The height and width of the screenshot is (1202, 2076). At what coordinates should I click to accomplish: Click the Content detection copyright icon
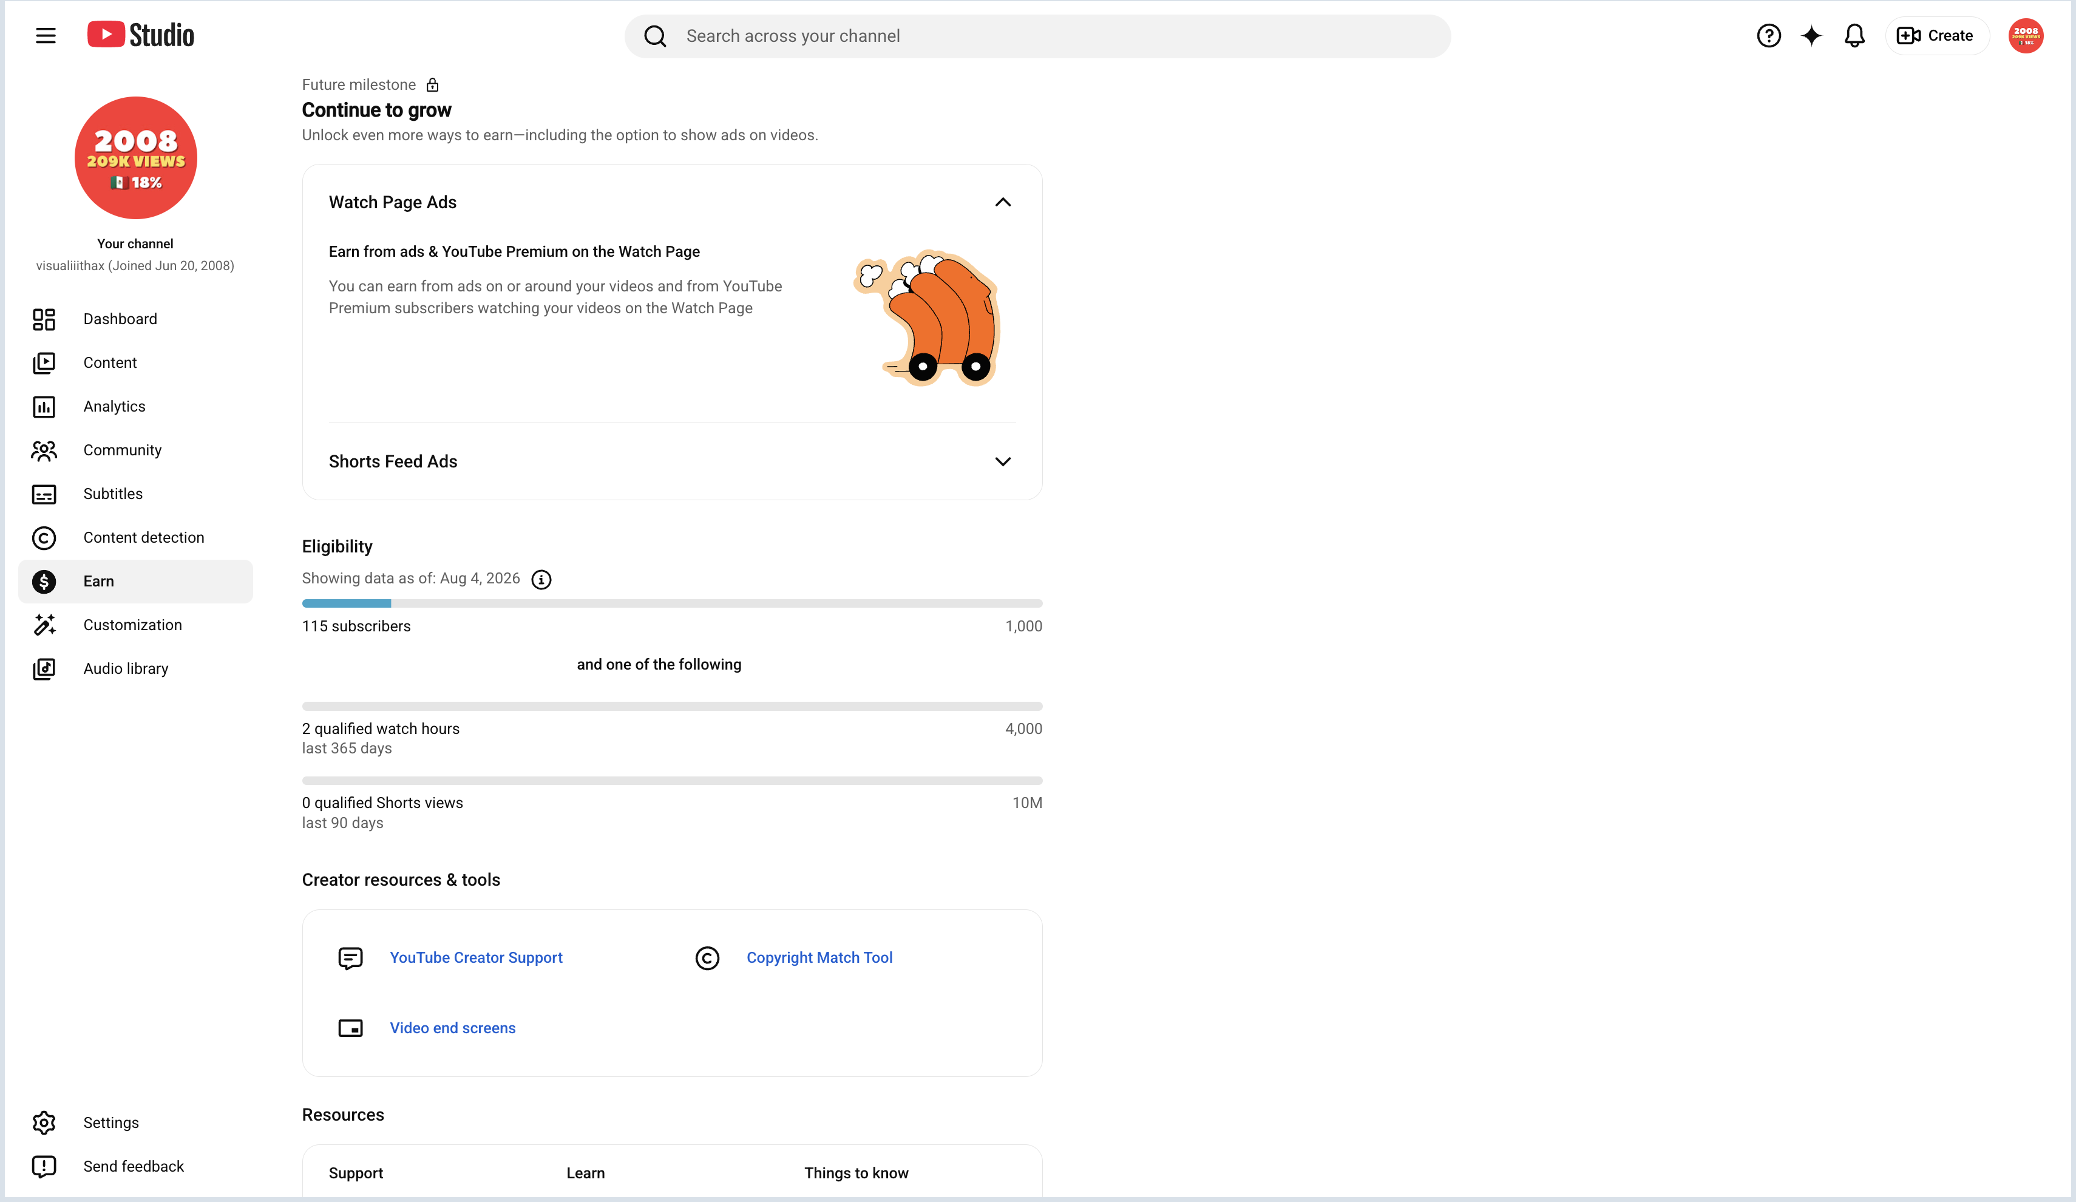pyautogui.click(x=44, y=537)
